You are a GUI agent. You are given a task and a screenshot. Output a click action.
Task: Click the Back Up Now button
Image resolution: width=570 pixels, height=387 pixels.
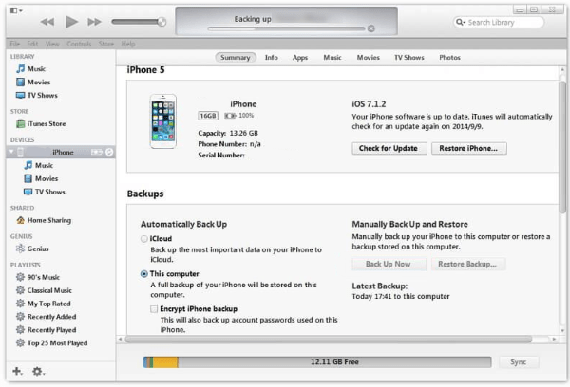389,264
